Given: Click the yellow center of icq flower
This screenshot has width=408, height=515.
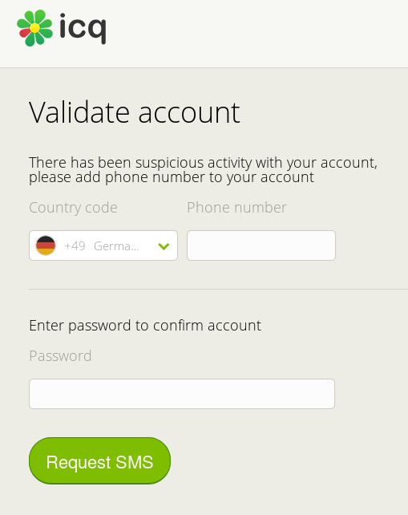Looking at the screenshot, I should [34, 28].
